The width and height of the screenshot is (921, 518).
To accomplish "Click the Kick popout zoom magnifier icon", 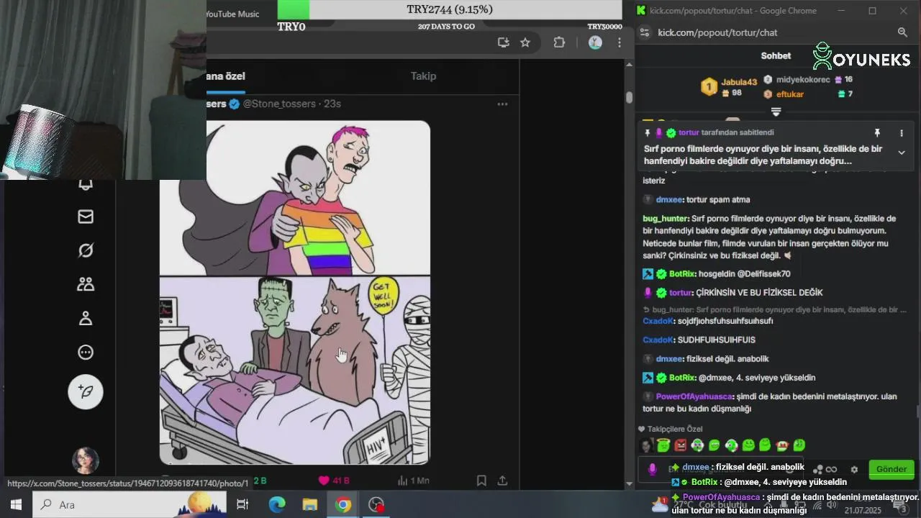I will 902,32.
